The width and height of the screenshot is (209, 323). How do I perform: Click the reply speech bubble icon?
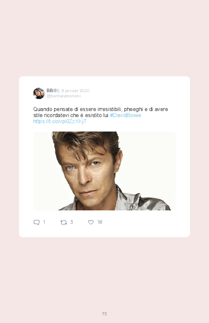[37, 222]
